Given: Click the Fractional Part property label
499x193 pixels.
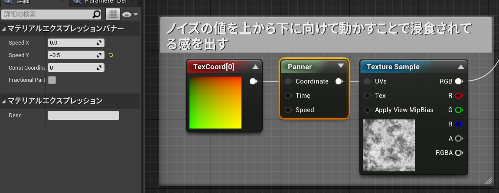Looking at the screenshot, I should [x=27, y=80].
